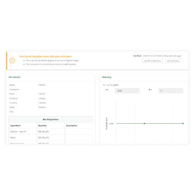This screenshot has width=195, height=195.
Task: Click the Verified timestamp text
Action: pyautogui.click(x=162, y=56)
